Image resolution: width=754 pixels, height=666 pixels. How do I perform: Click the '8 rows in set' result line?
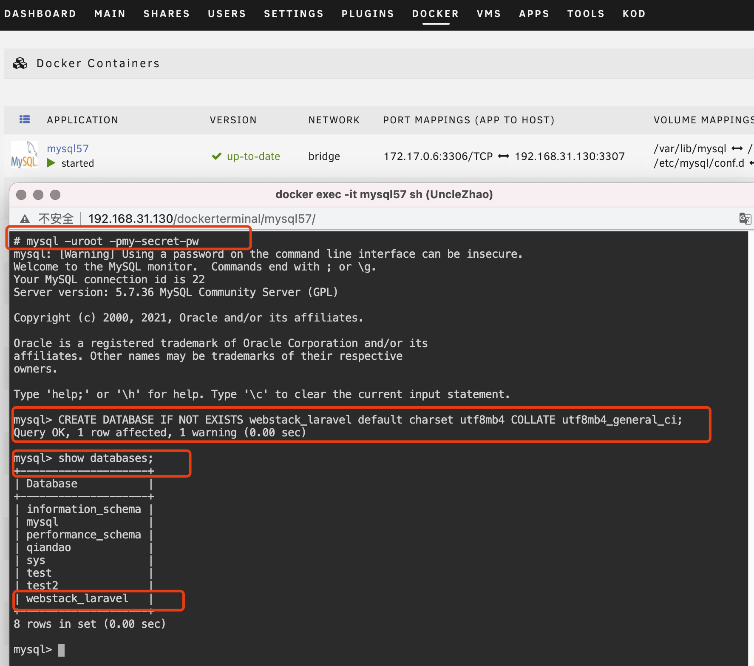tap(90, 624)
